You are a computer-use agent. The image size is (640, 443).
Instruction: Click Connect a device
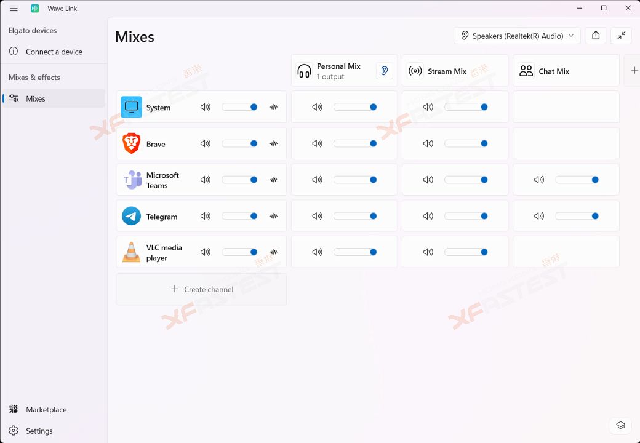(x=54, y=52)
